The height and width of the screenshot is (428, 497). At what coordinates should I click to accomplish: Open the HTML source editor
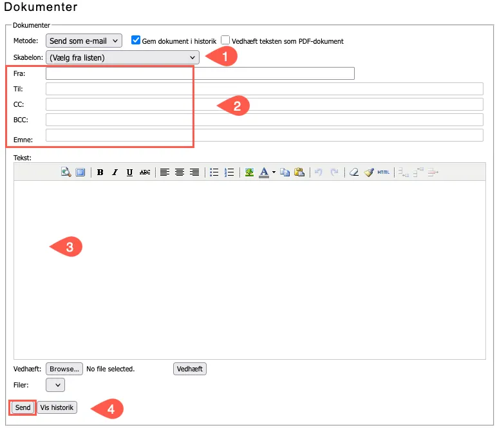point(384,172)
